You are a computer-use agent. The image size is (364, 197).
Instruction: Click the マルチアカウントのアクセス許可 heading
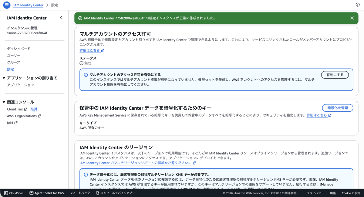pos(115,34)
